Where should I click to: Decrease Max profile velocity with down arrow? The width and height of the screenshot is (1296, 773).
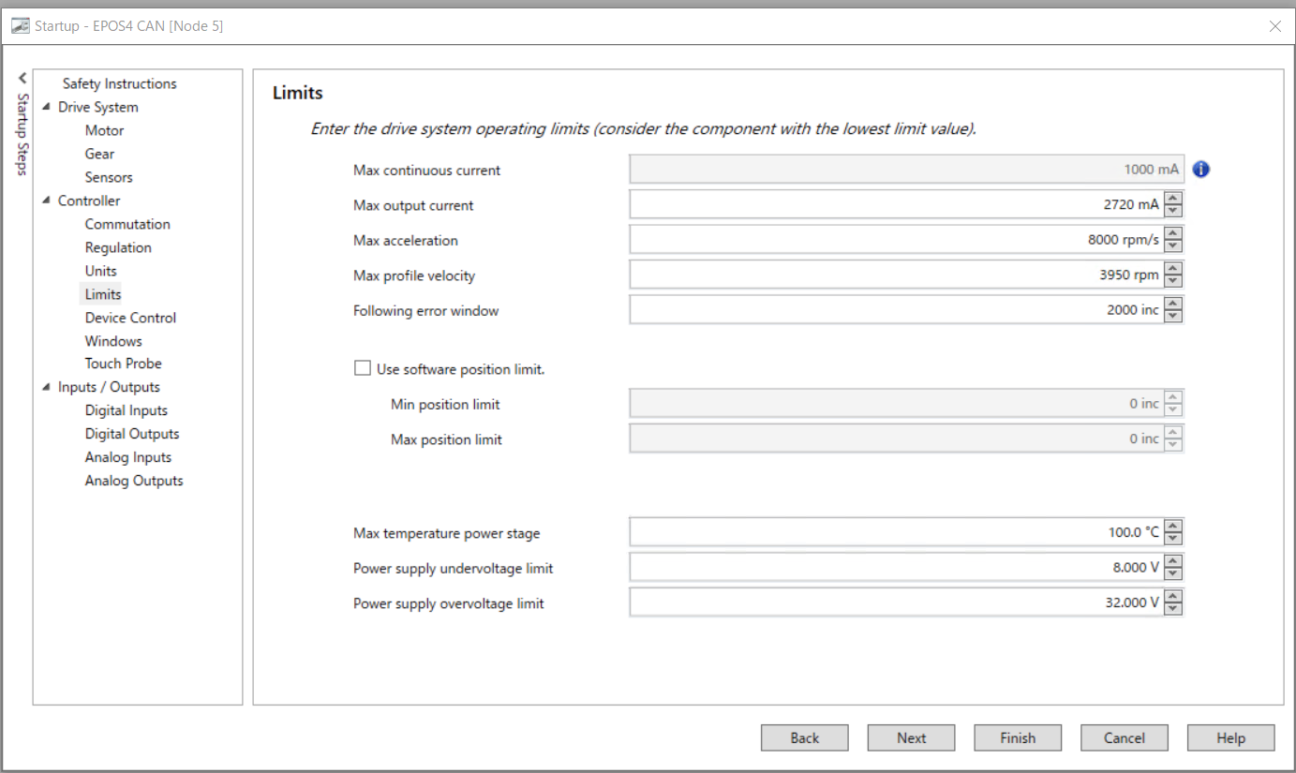pyautogui.click(x=1173, y=281)
